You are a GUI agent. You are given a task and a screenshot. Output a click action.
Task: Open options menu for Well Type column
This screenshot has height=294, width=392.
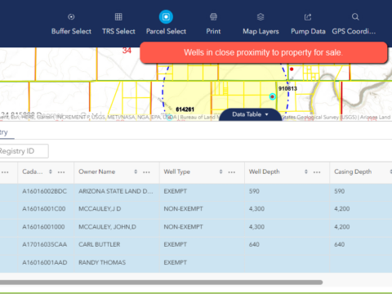coord(232,172)
